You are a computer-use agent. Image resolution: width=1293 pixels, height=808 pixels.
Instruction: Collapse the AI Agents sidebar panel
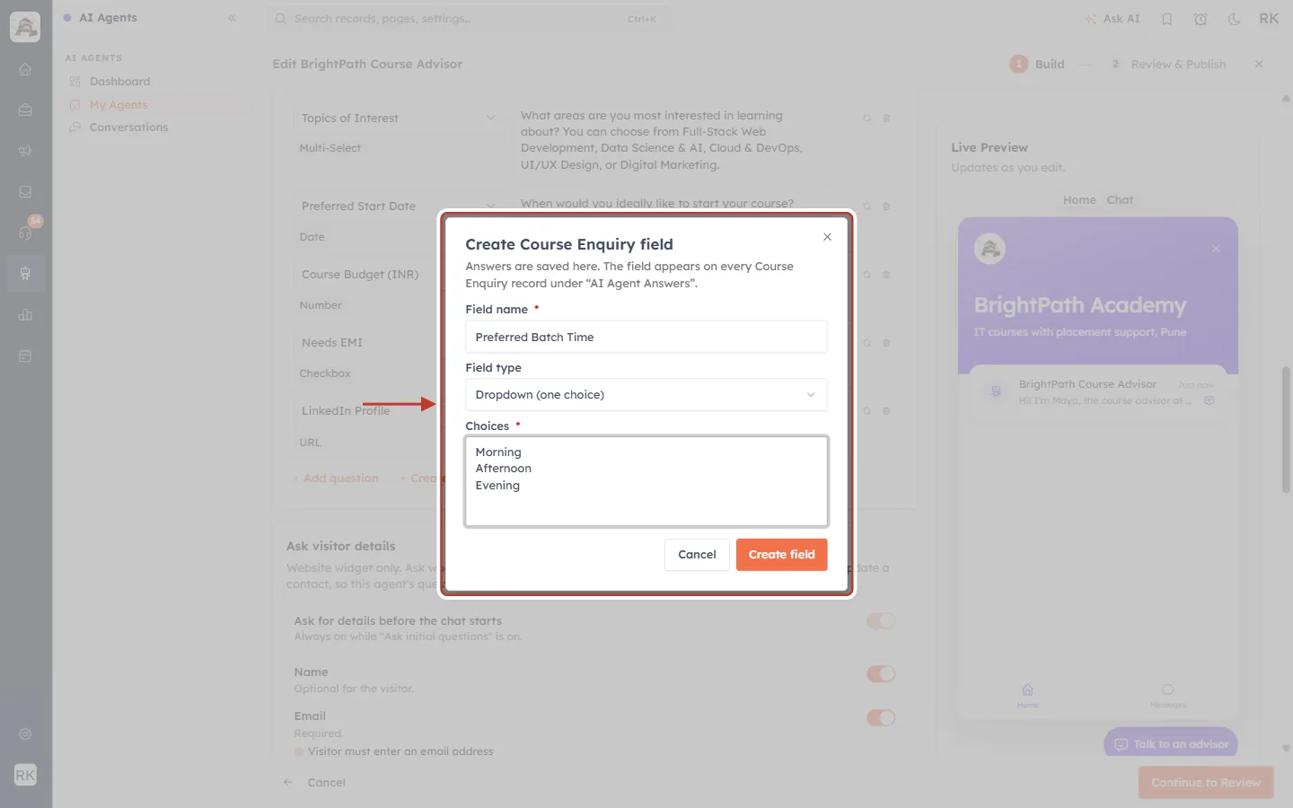(232, 18)
